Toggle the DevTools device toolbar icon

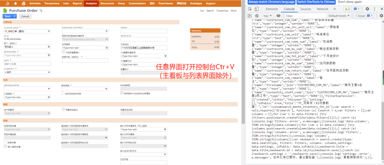pyautogui.click(x=256, y=9)
